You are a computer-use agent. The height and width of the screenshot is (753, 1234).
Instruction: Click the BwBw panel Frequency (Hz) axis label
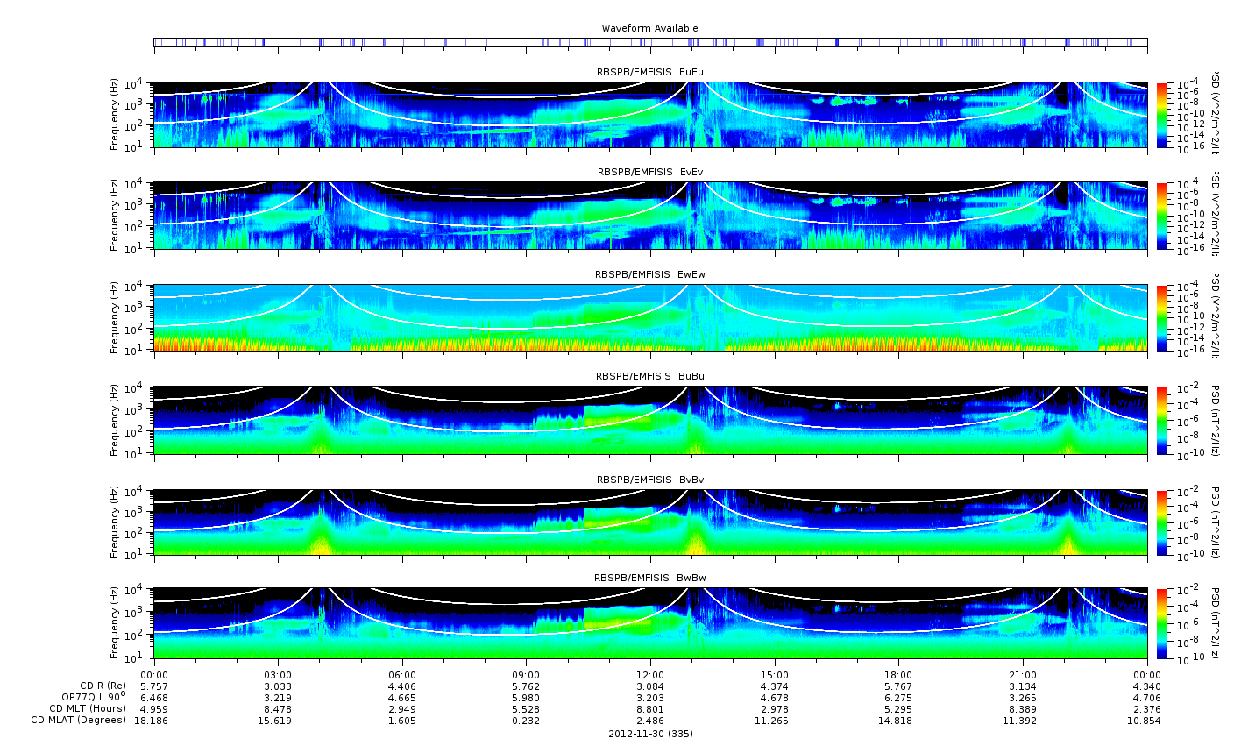[x=115, y=624]
